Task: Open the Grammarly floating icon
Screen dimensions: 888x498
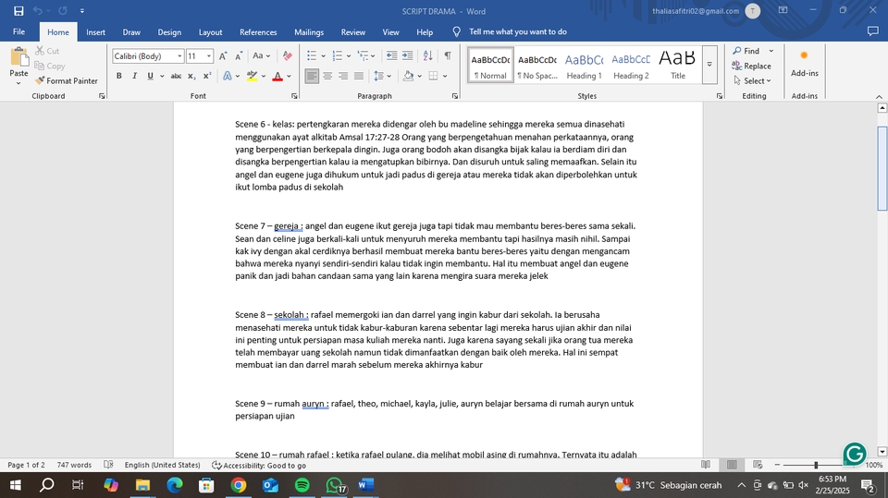Action: [855, 454]
